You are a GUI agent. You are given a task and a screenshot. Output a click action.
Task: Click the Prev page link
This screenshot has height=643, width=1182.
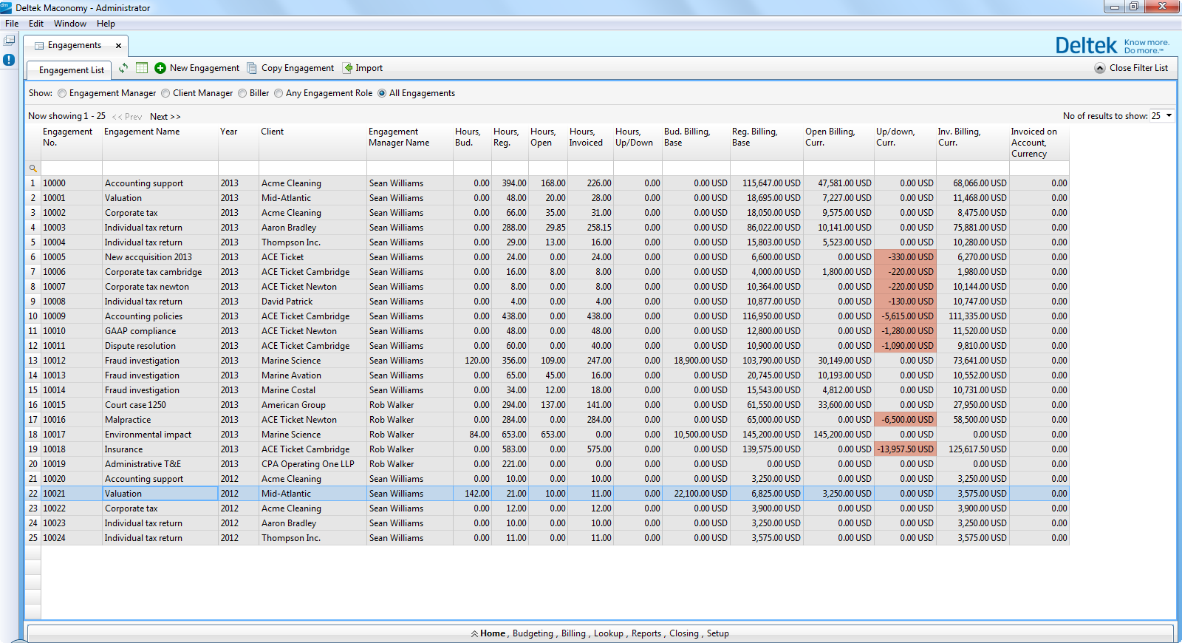pos(127,117)
